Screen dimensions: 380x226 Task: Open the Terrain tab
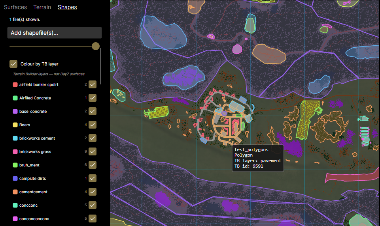pyautogui.click(x=42, y=7)
